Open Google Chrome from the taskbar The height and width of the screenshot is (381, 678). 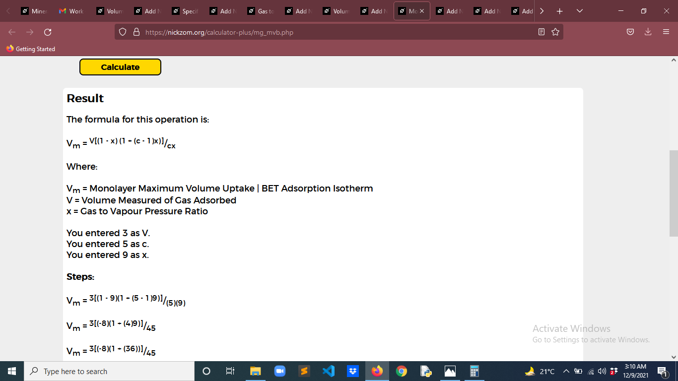point(402,371)
